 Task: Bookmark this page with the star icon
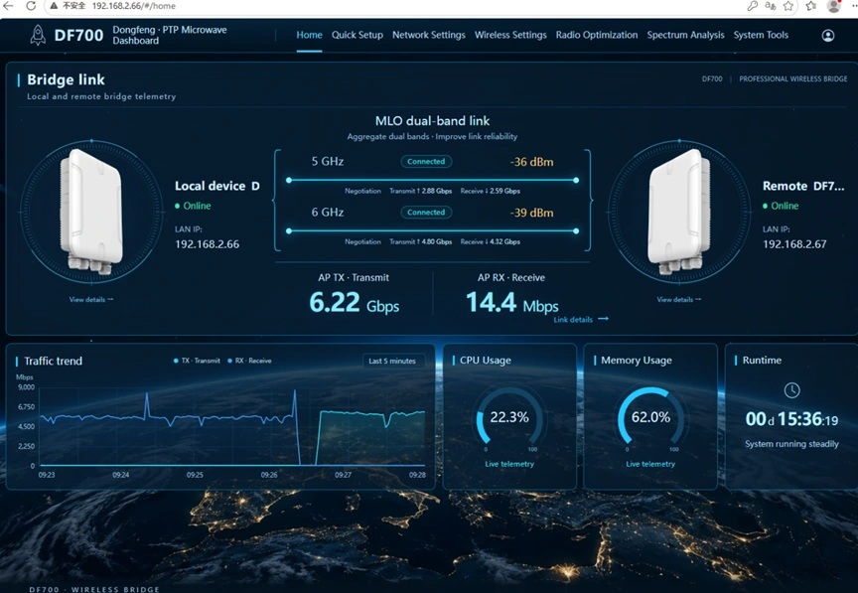pos(787,6)
